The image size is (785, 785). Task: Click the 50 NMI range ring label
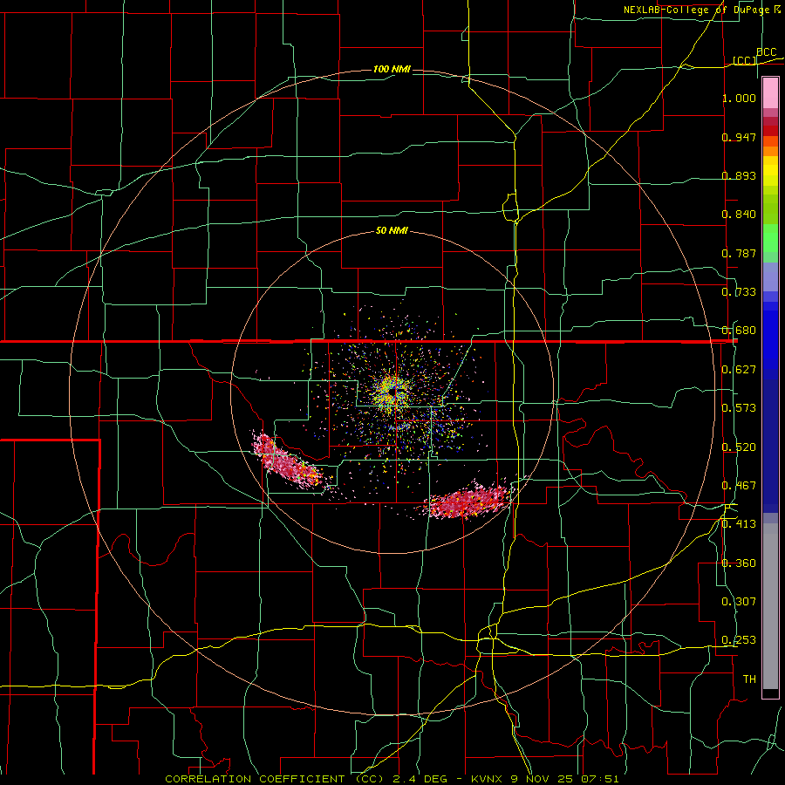click(x=392, y=230)
